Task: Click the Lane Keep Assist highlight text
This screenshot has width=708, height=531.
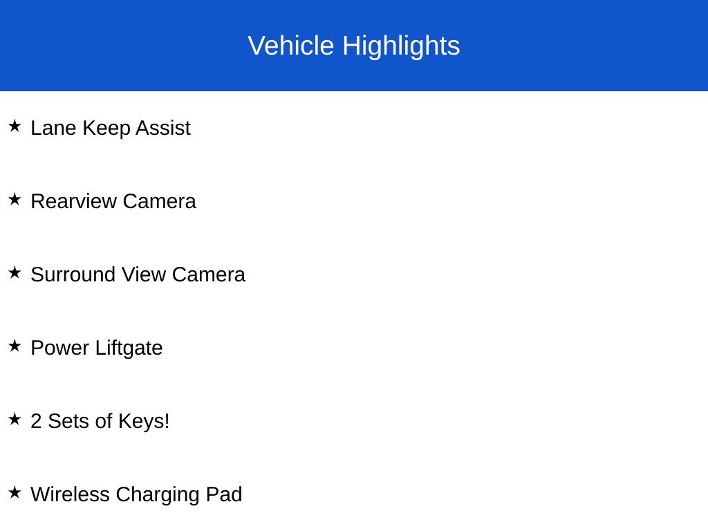Action: (x=111, y=128)
